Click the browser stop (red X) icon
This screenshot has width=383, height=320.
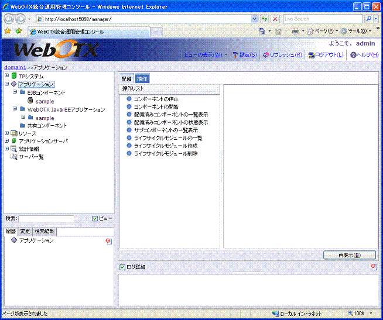point(275,19)
